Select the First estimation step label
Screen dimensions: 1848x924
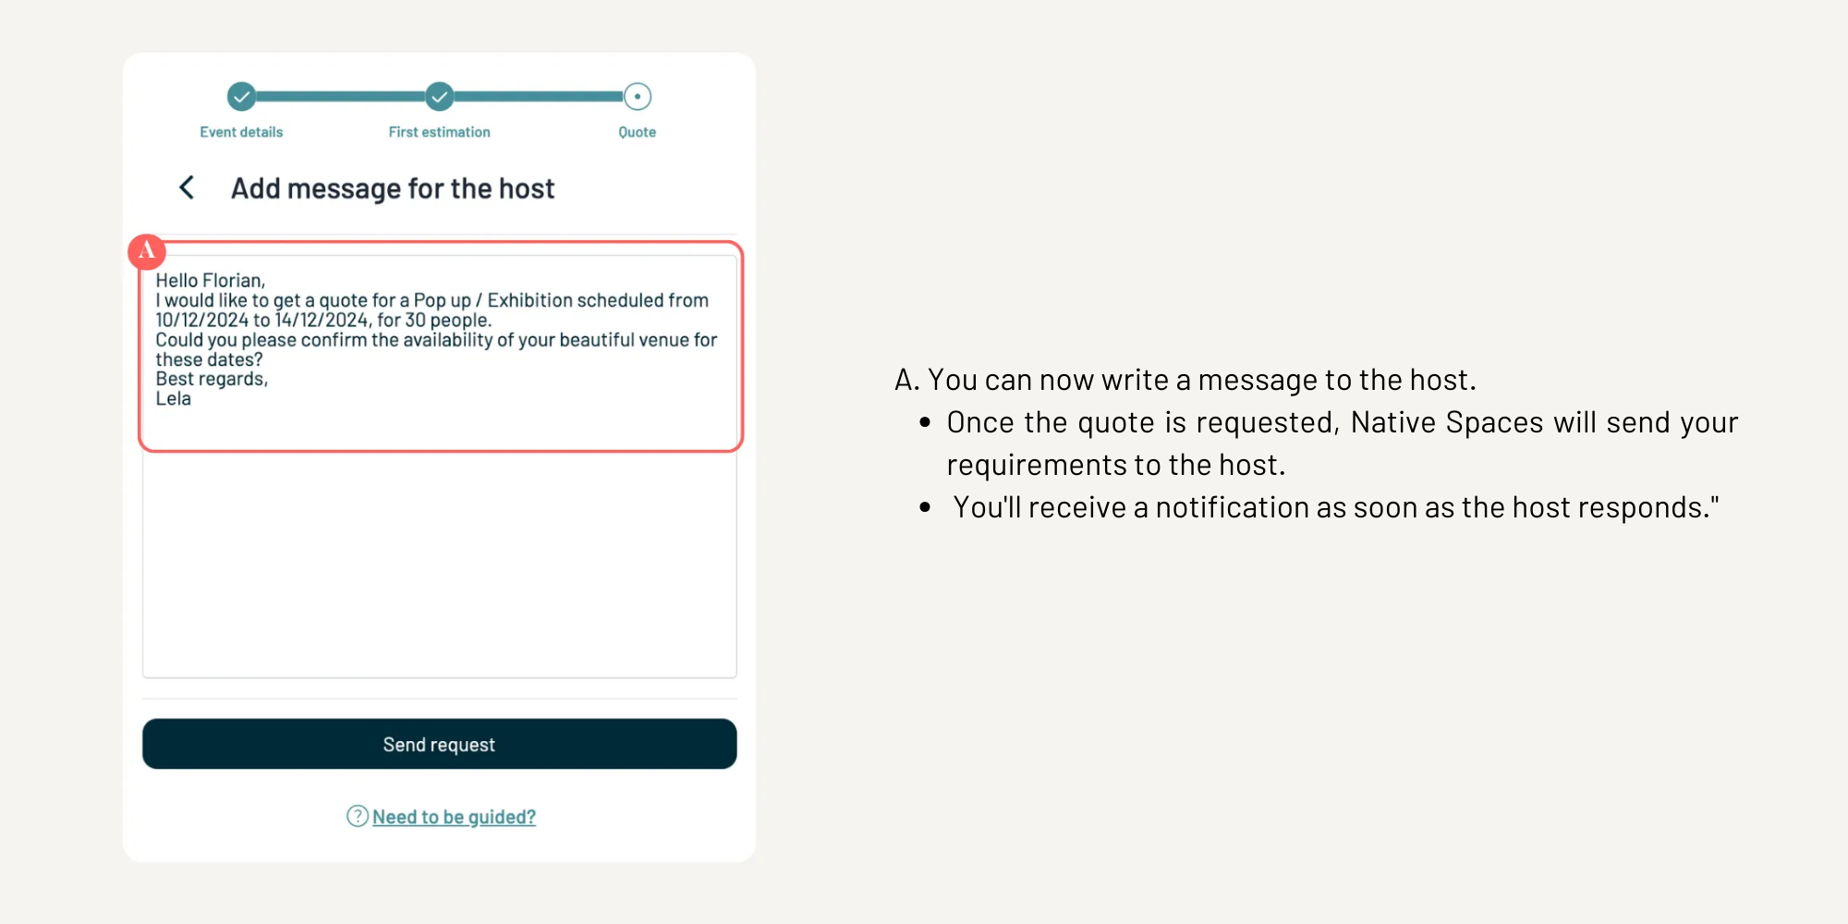[x=440, y=132]
